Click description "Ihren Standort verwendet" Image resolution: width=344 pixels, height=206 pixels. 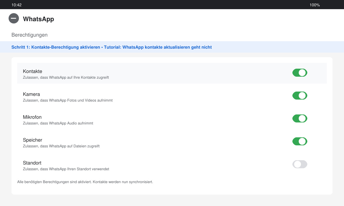pos(88,169)
